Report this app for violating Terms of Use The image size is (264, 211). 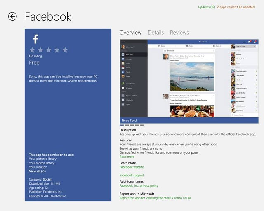click(x=156, y=198)
